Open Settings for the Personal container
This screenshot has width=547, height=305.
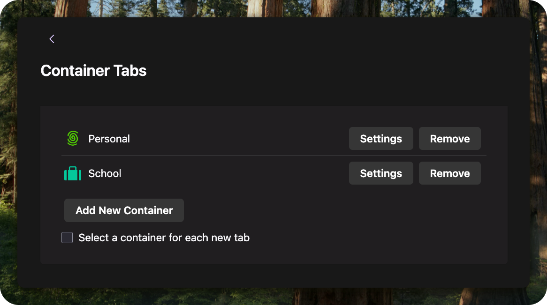click(x=381, y=138)
